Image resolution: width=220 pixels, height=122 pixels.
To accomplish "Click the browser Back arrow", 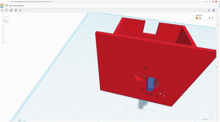I will pos(2,2).
